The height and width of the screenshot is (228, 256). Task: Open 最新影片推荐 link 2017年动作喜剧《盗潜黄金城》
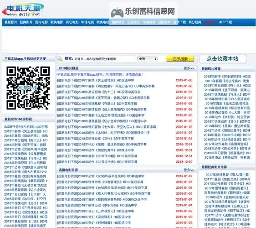pos(226,144)
